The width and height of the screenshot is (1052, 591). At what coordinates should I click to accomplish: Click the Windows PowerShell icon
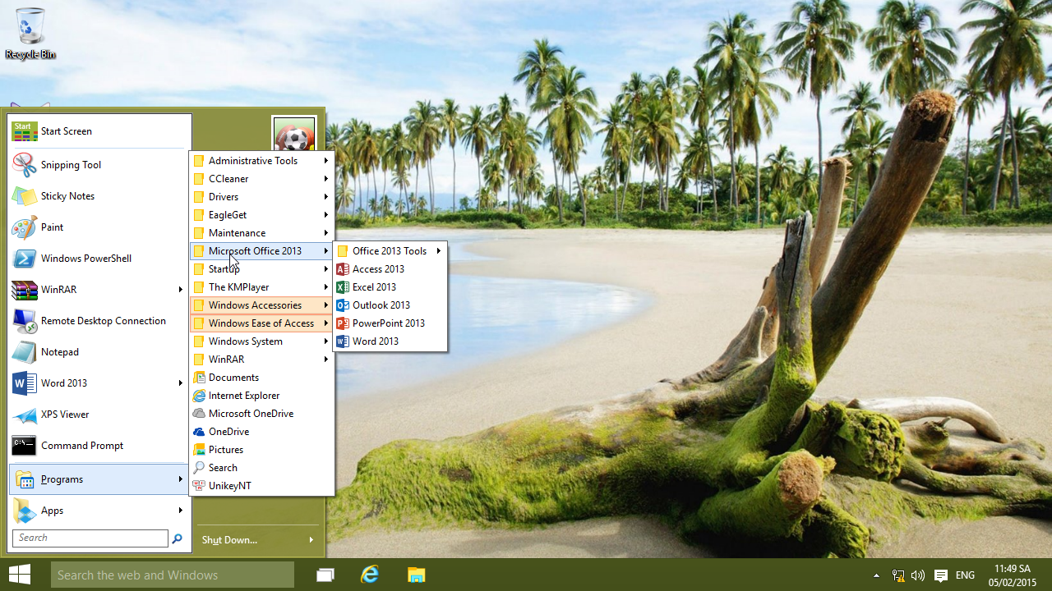coord(25,259)
